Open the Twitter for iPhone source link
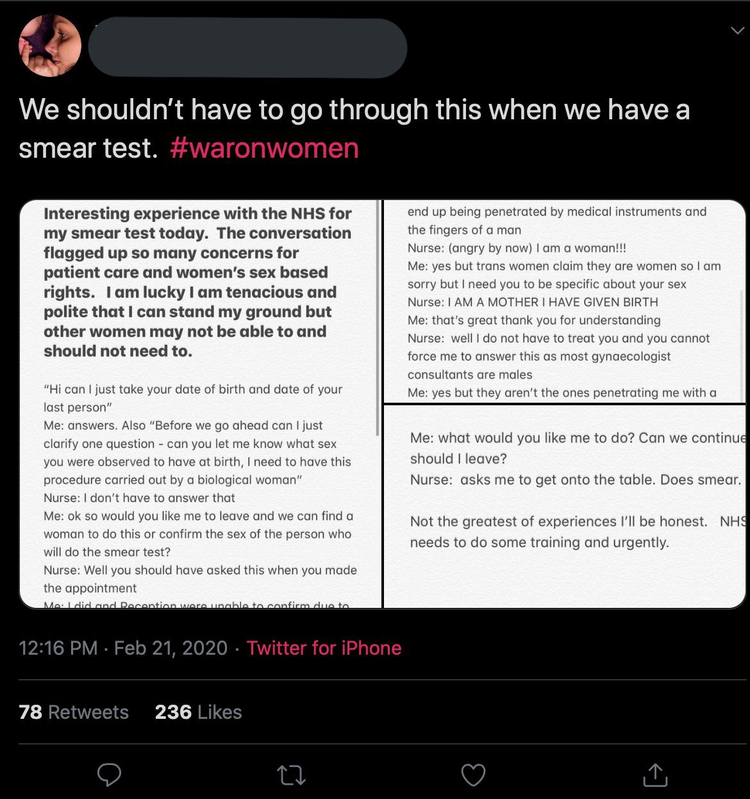Image resolution: width=750 pixels, height=799 pixels. tap(324, 648)
